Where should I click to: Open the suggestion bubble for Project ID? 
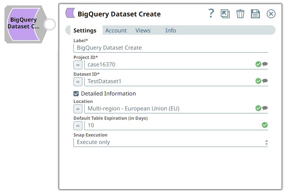[265, 64]
